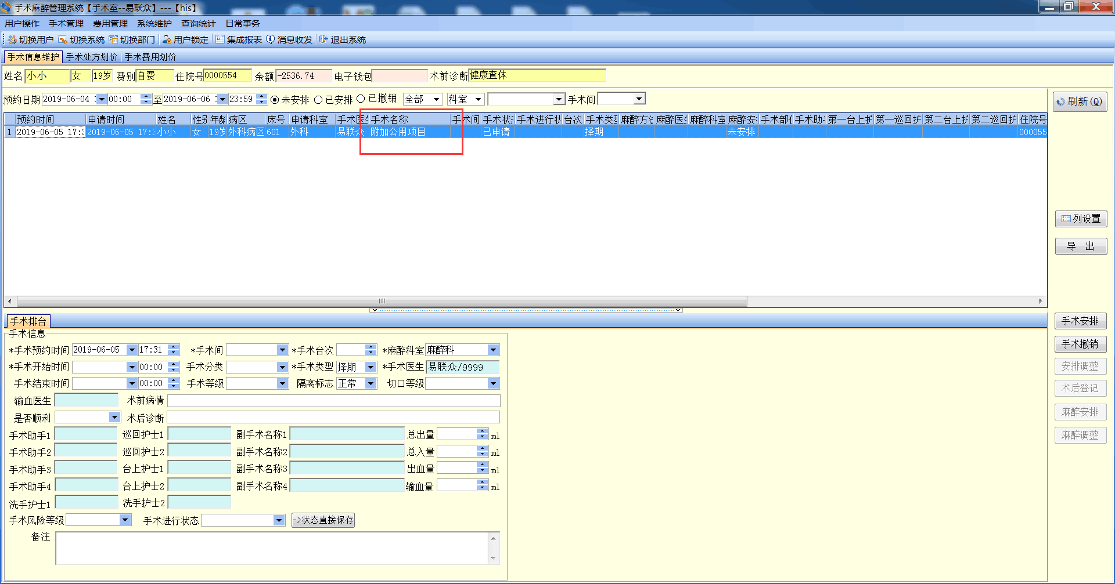Image resolution: width=1115 pixels, height=584 pixels.
Task: Select the 已撤销 radio button
Action: click(361, 99)
